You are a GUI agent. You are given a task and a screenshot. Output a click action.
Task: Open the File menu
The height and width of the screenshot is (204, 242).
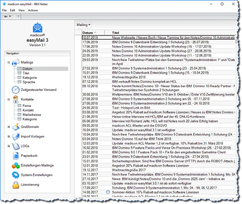point(5,10)
